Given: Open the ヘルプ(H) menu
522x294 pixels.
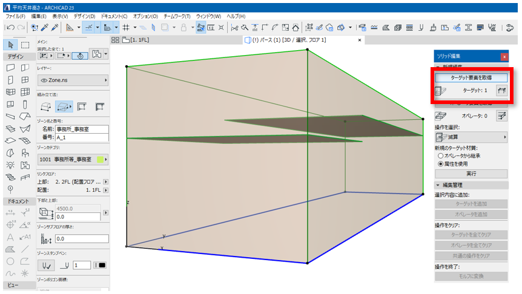Looking at the screenshot, I should point(236,16).
